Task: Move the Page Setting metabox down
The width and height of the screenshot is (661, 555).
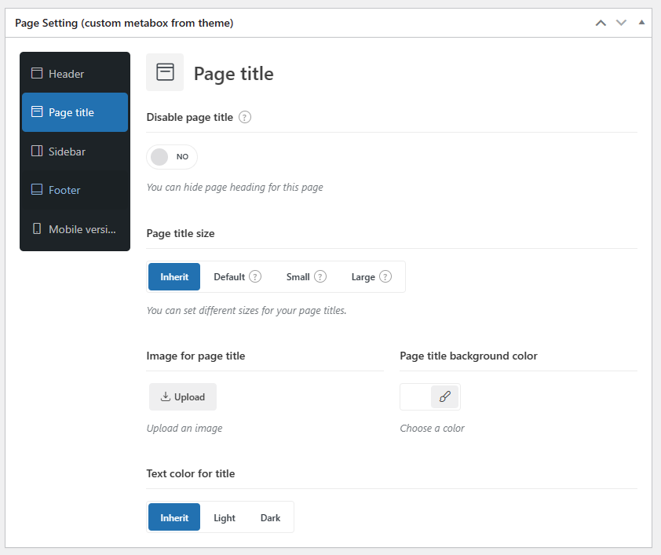Action: [x=622, y=23]
